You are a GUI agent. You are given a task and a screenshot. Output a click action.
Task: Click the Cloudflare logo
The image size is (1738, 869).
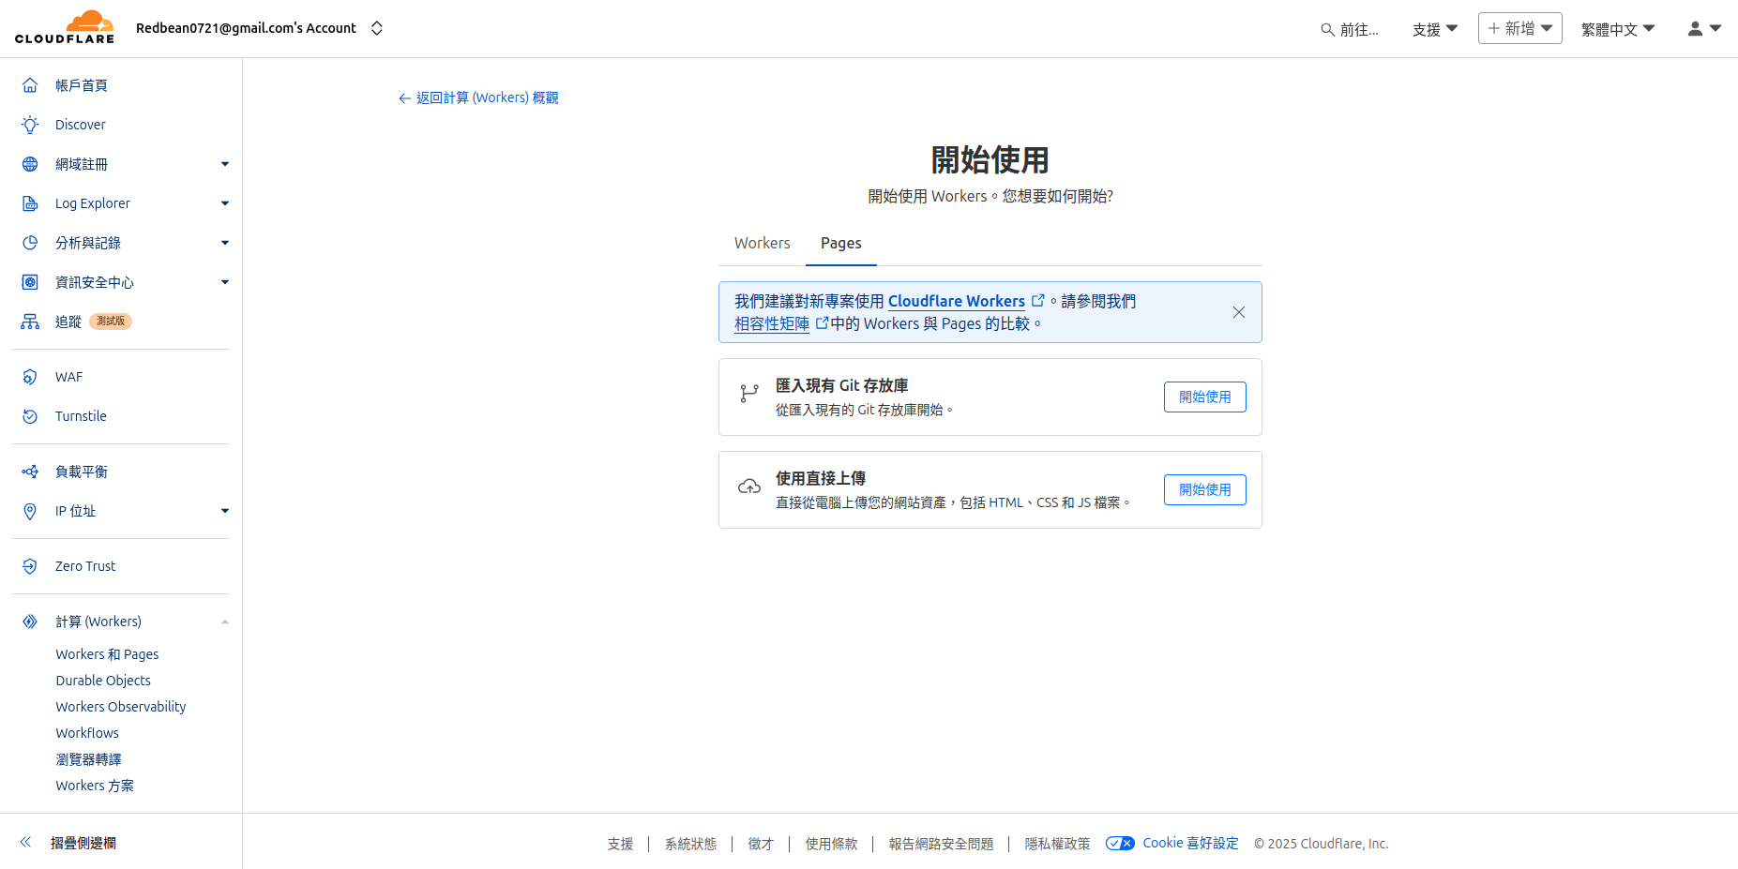(x=64, y=27)
